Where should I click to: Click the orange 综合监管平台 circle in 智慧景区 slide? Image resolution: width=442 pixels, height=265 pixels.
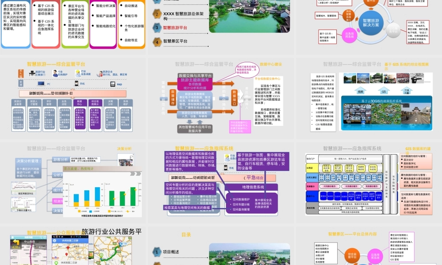pos(352,255)
